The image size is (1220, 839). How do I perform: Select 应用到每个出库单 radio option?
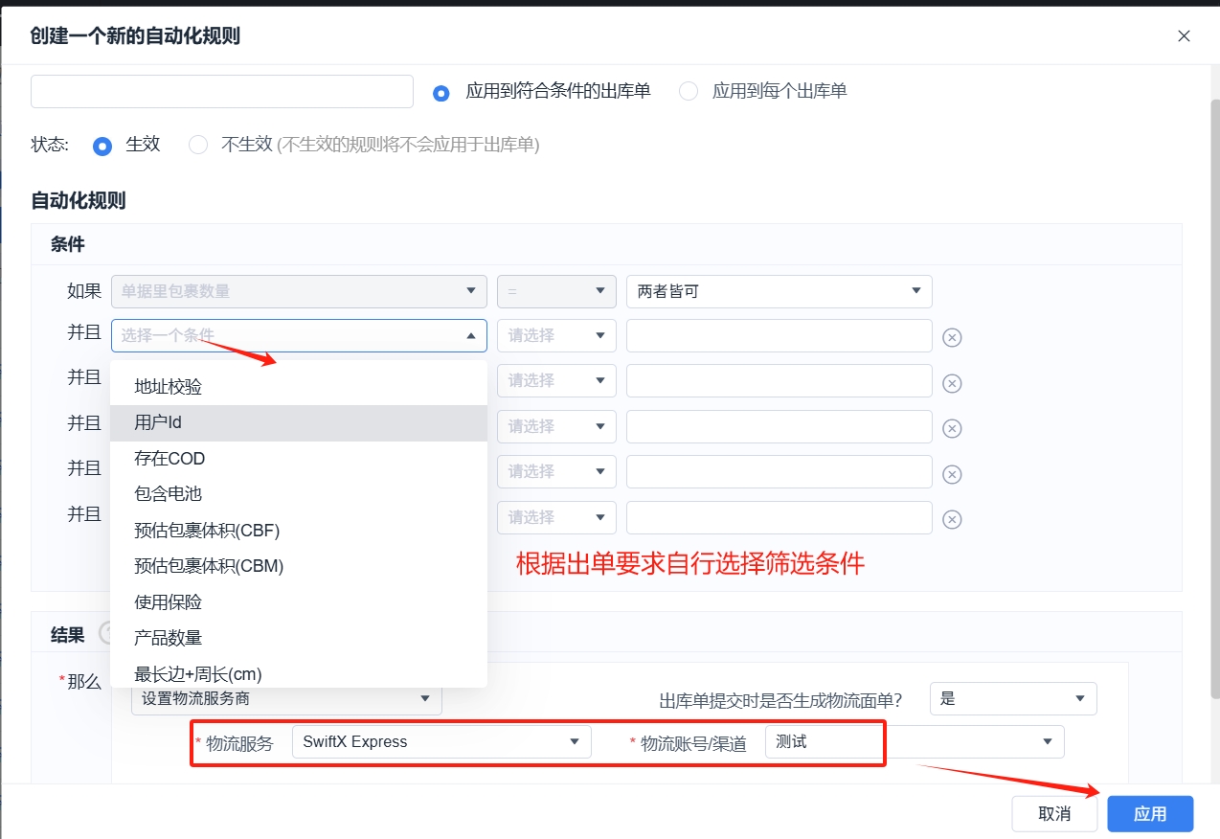tap(689, 92)
